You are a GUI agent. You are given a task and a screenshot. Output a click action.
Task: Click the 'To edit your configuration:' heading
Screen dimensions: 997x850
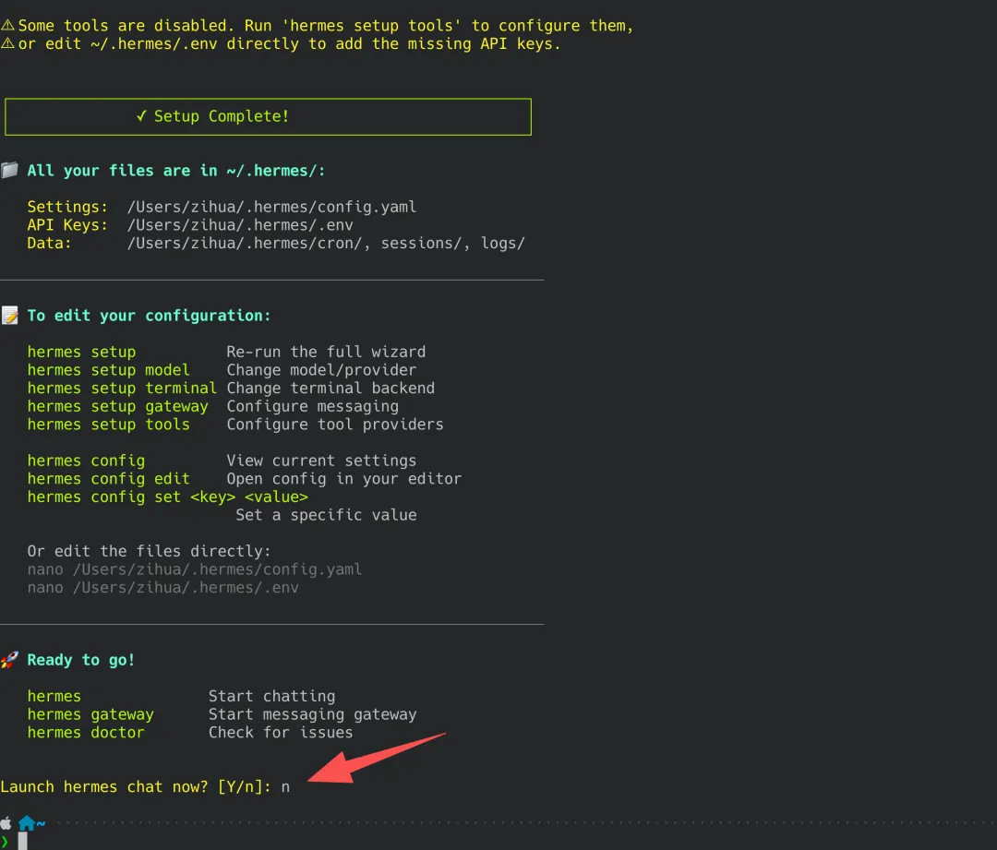coord(149,316)
